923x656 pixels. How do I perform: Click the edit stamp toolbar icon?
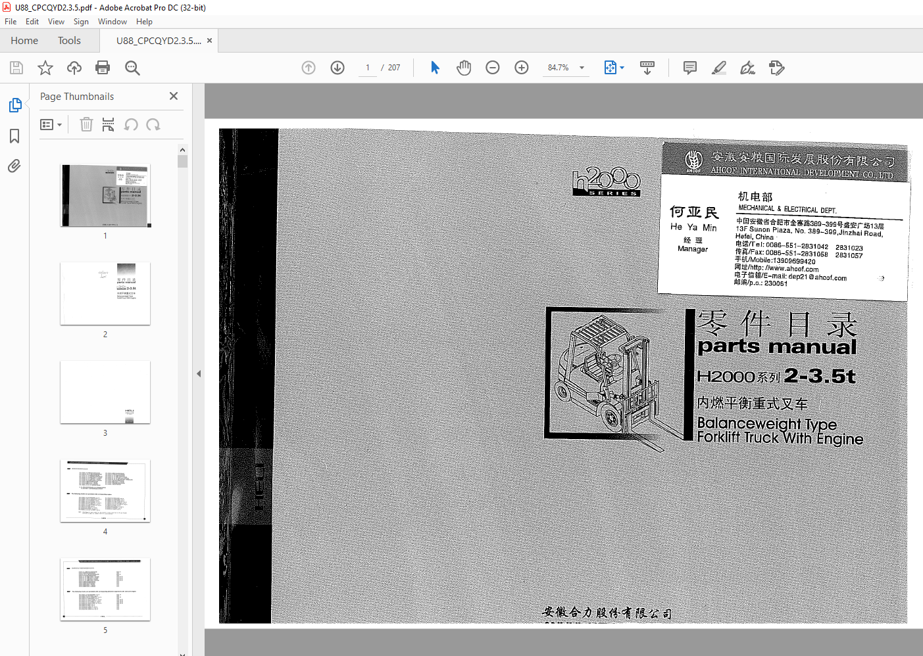777,68
